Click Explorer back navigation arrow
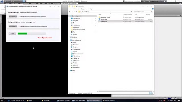Viewport: 182px width, 102px height. pyautogui.click(x=70, y=12)
